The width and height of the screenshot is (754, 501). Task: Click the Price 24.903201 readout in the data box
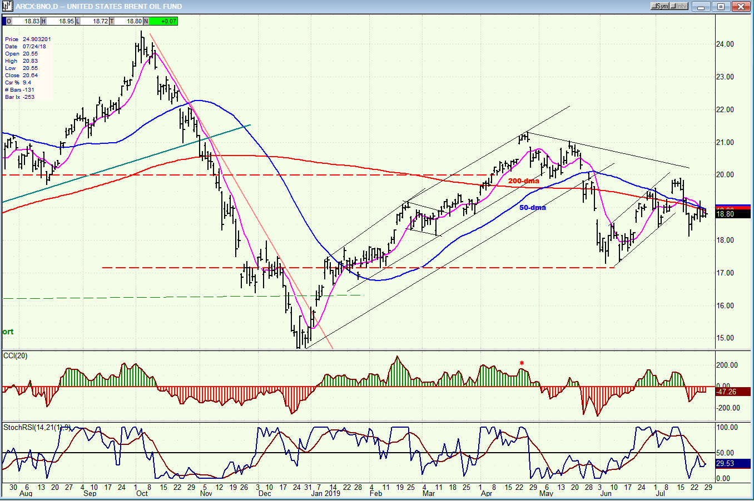tap(28, 39)
